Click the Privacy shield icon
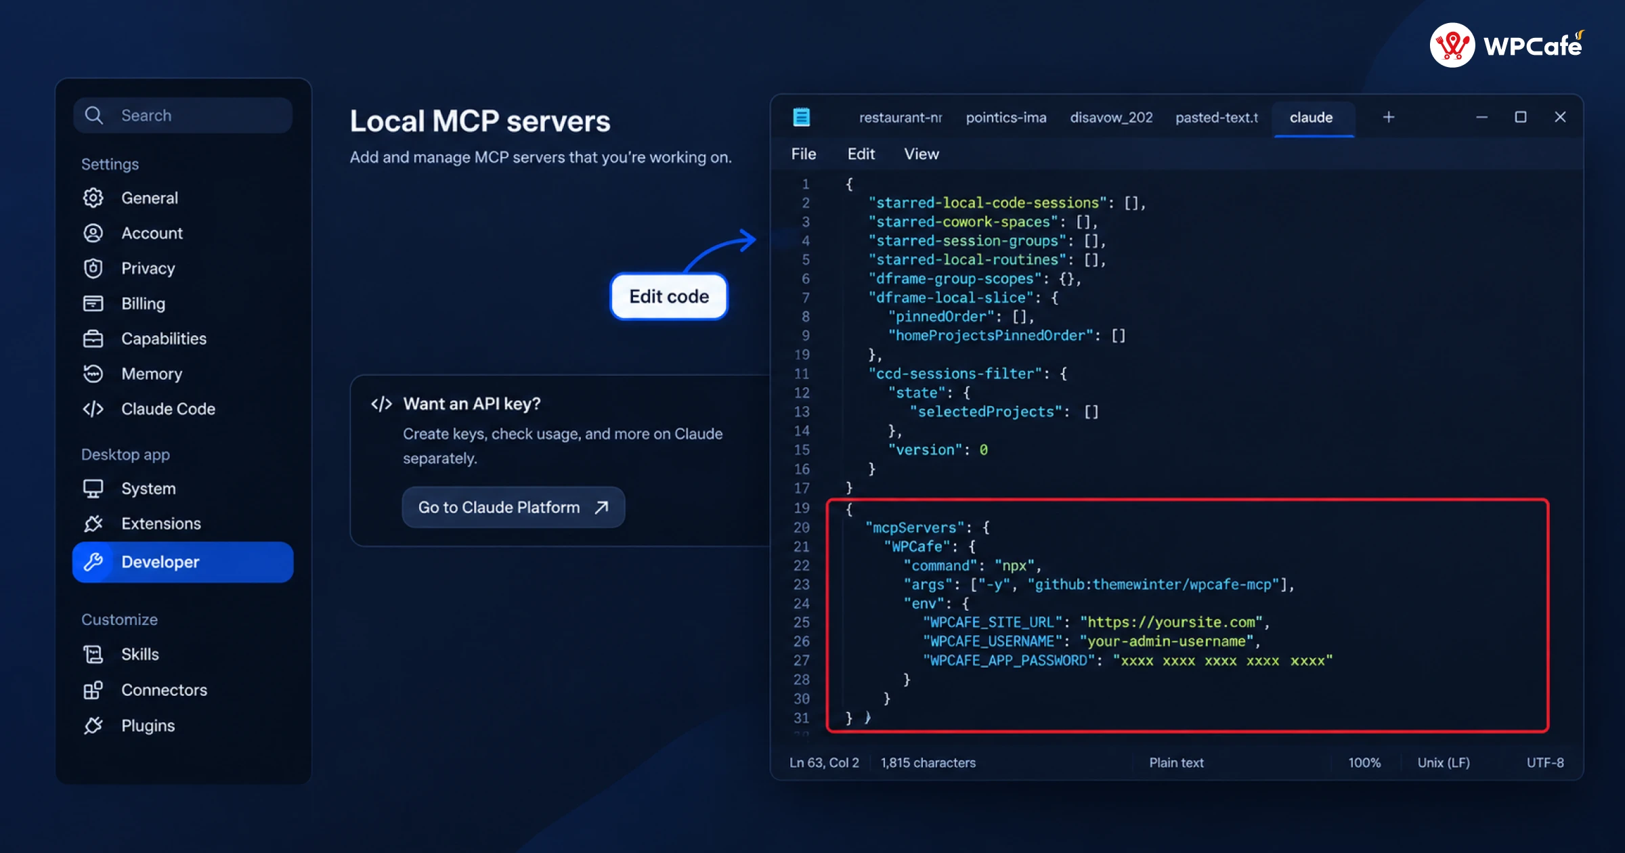Viewport: 1625px width, 853px height. [93, 268]
